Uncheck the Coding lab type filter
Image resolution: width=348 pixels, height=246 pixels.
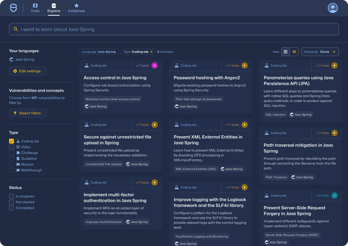[12, 141]
